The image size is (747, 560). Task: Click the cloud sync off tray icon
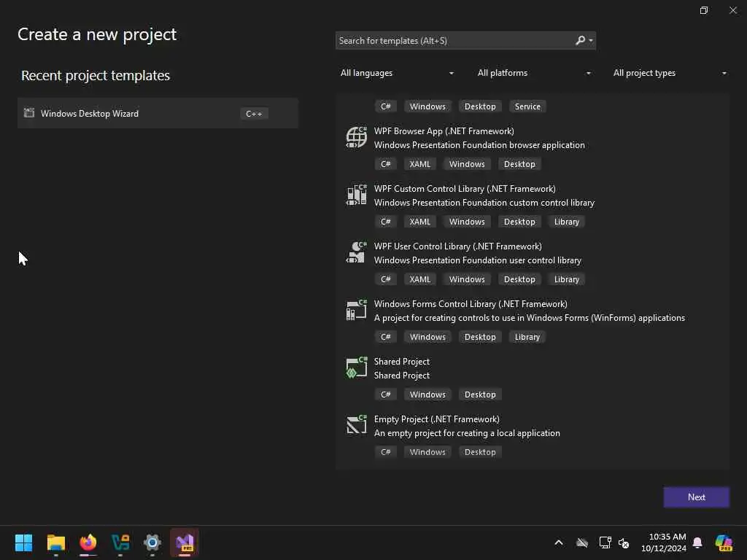[582, 542]
